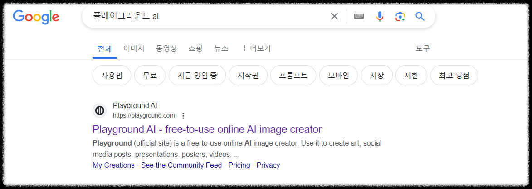
Task: Click the result description snippet text
Action: coord(237,149)
